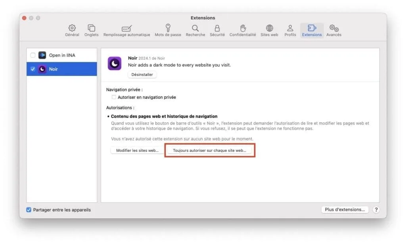The height and width of the screenshot is (244, 406).
Task: Enable the Open in IINA extension checkbox
Action: [x=33, y=56]
